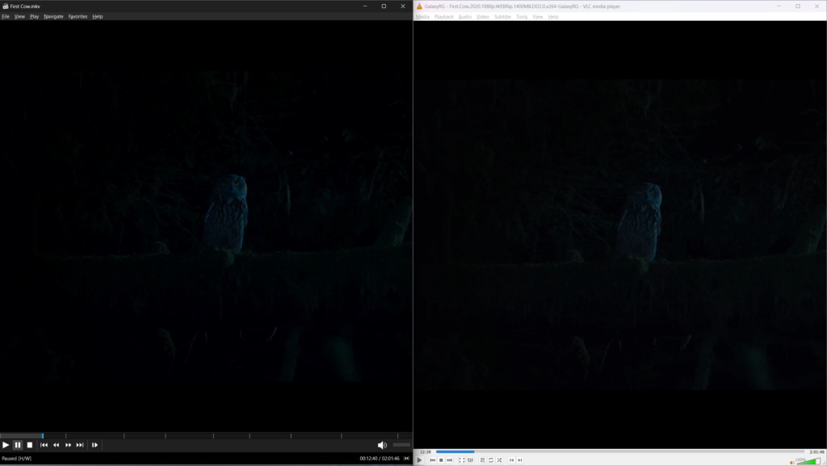This screenshot has width=827, height=466.
Task: Open the Help menu in VLC
Action: click(552, 17)
